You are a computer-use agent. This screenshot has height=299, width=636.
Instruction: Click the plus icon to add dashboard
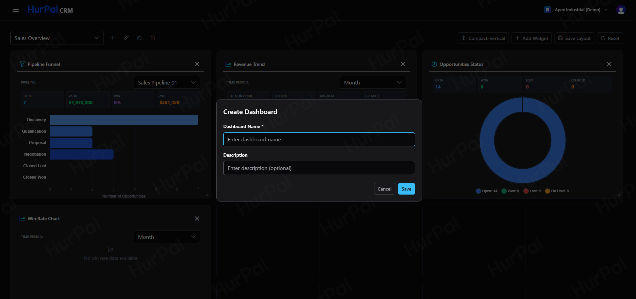tap(113, 38)
